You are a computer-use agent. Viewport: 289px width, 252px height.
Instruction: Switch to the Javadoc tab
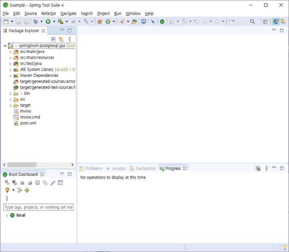[x=116, y=168]
